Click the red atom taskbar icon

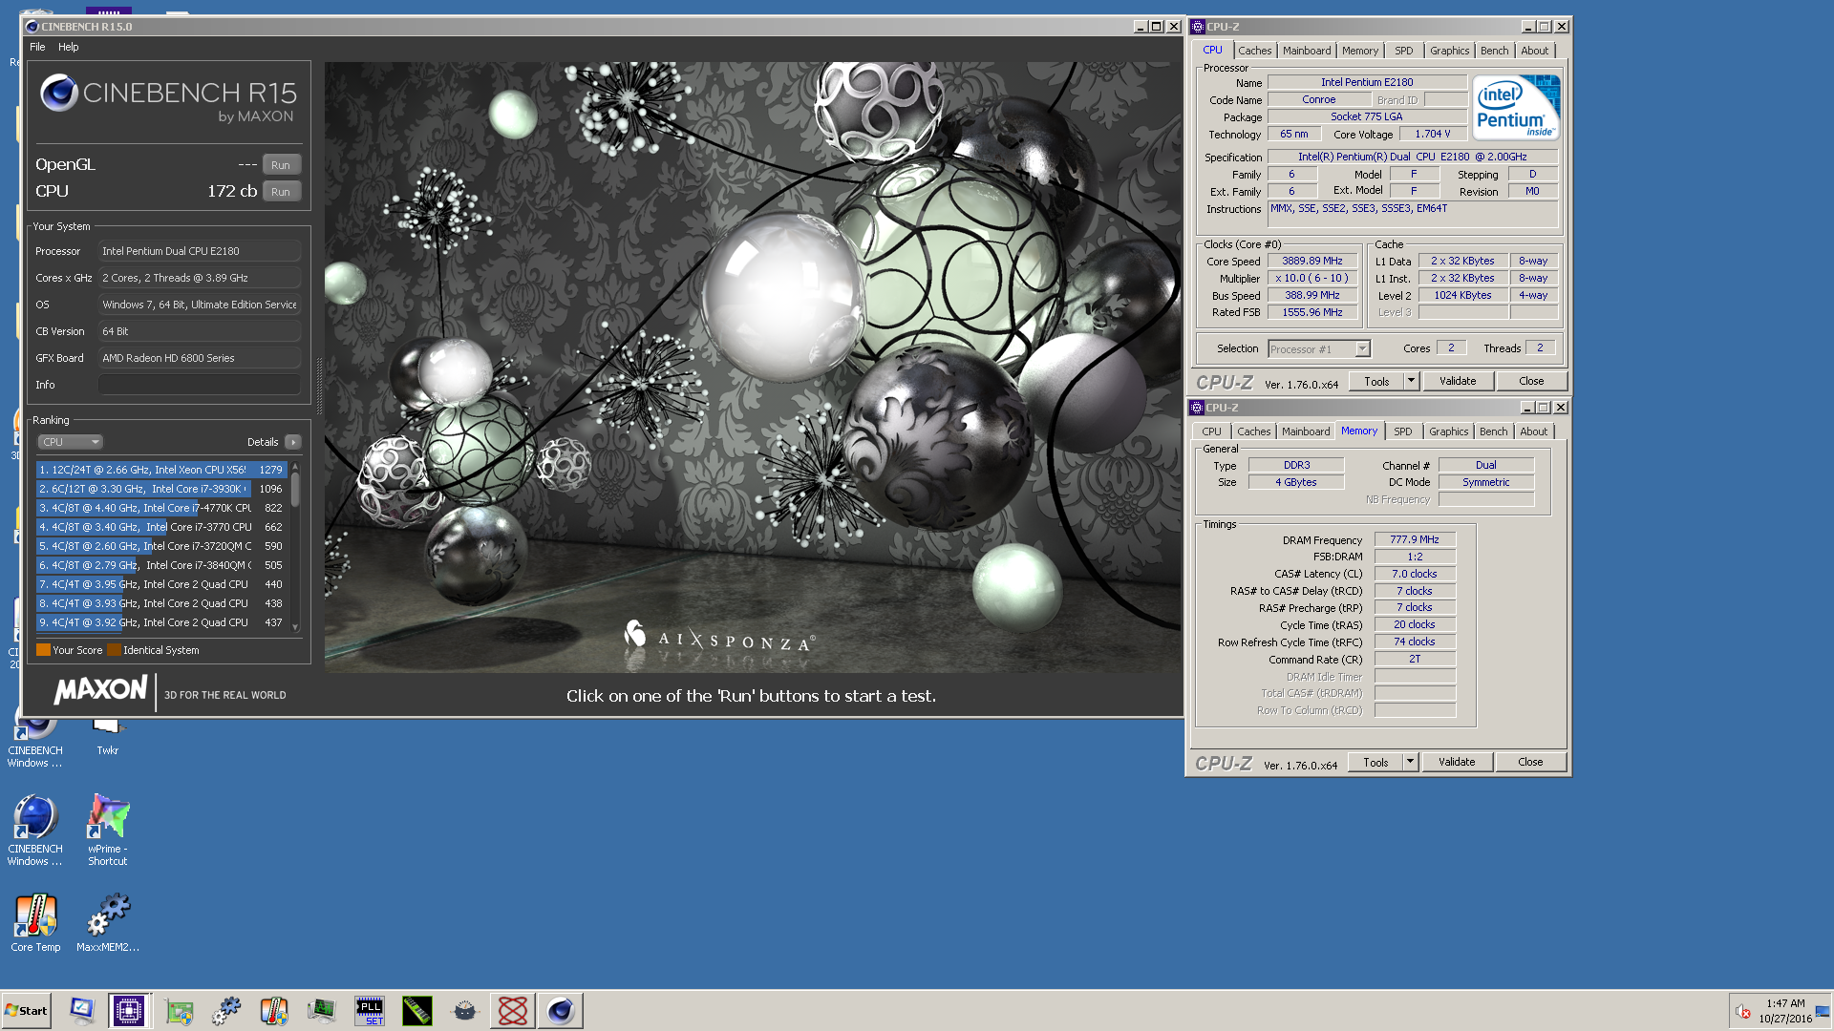513,1010
